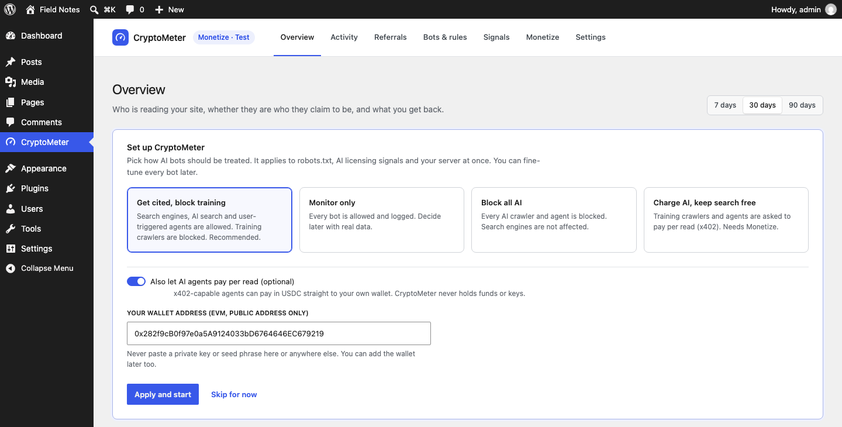842x427 pixels.
Task: Open the Bots & rules tab
Action: pyautogui.click(x=445, y=37)
